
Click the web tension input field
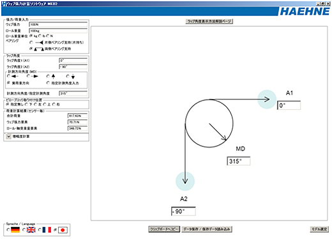pyautogui.click(x=58, y=24)
